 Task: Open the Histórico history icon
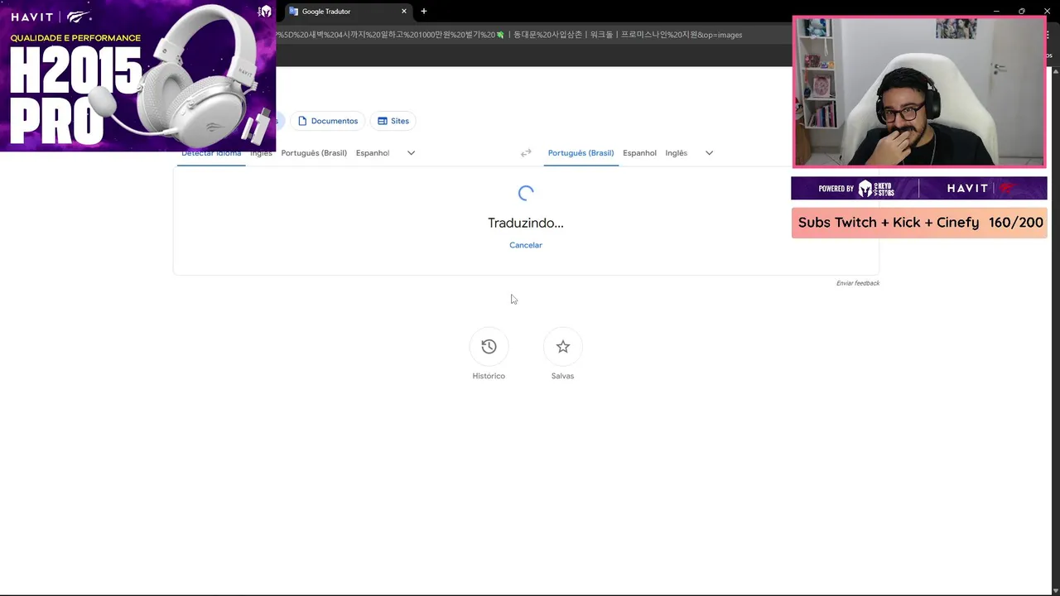(489, 347)
